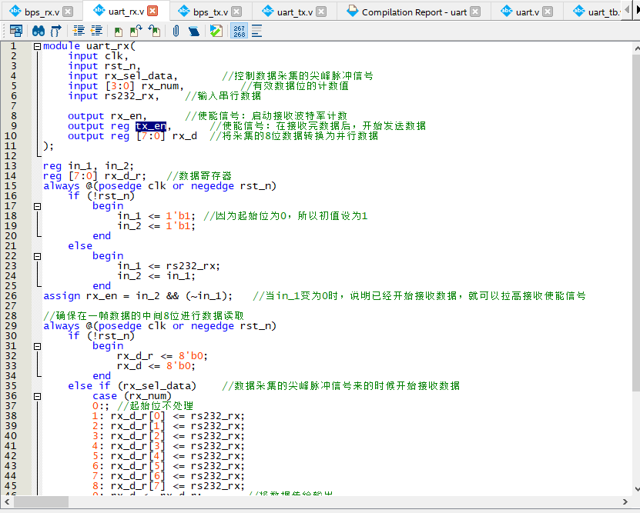Click 'assign' keyword on line 26
Viewport: 640px width, 513px height.
[62, 296]
